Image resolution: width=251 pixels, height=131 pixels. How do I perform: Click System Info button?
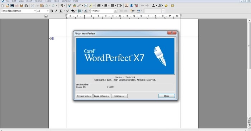pyautogui.click(x=84, y=96)
